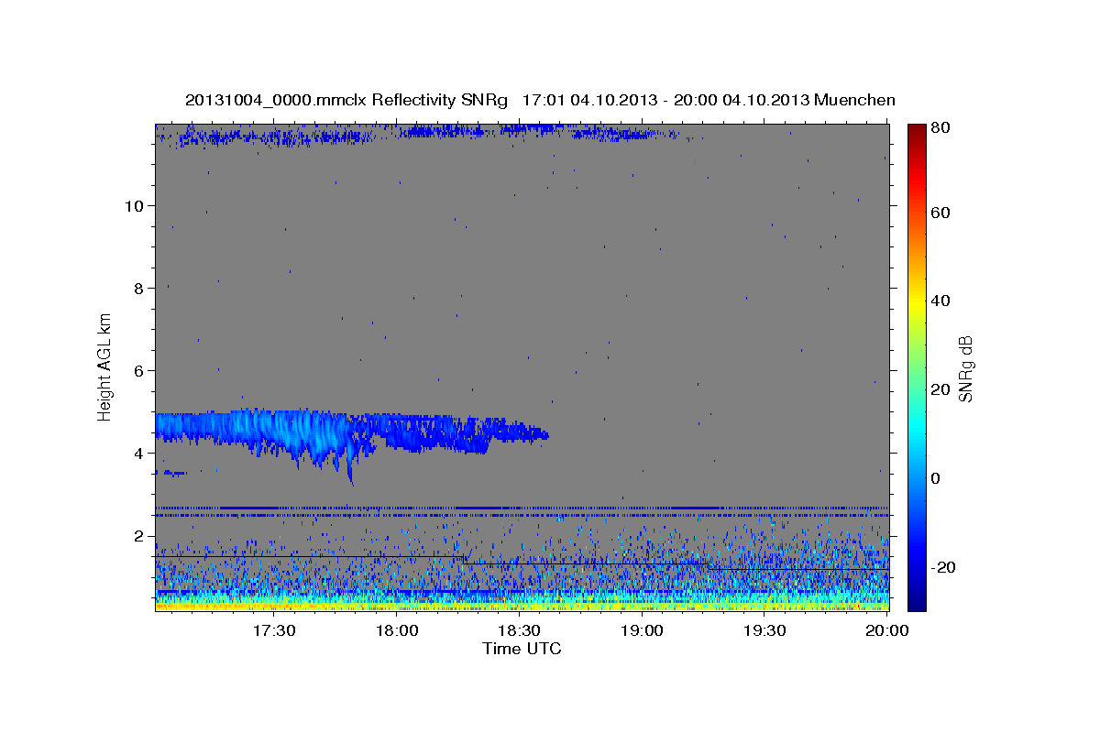Viewport: 1100px width, 733px height.
Task: Click the 18:00 time tick label
Action: click(397, 631)
